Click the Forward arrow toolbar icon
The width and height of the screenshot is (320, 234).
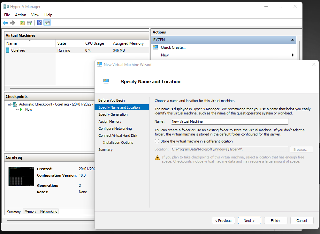(x=12, y=23)
